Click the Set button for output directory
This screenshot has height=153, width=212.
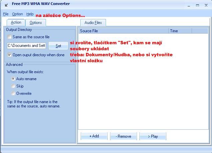point(58,46)
